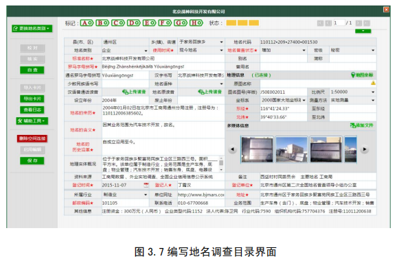The image size is (397, 261).
Task: Open 查看日志 log viewer
Action: point(32,110)
